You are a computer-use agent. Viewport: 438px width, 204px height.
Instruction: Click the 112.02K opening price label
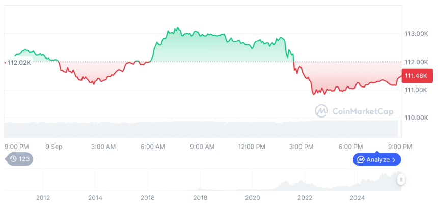click(20, 63)
